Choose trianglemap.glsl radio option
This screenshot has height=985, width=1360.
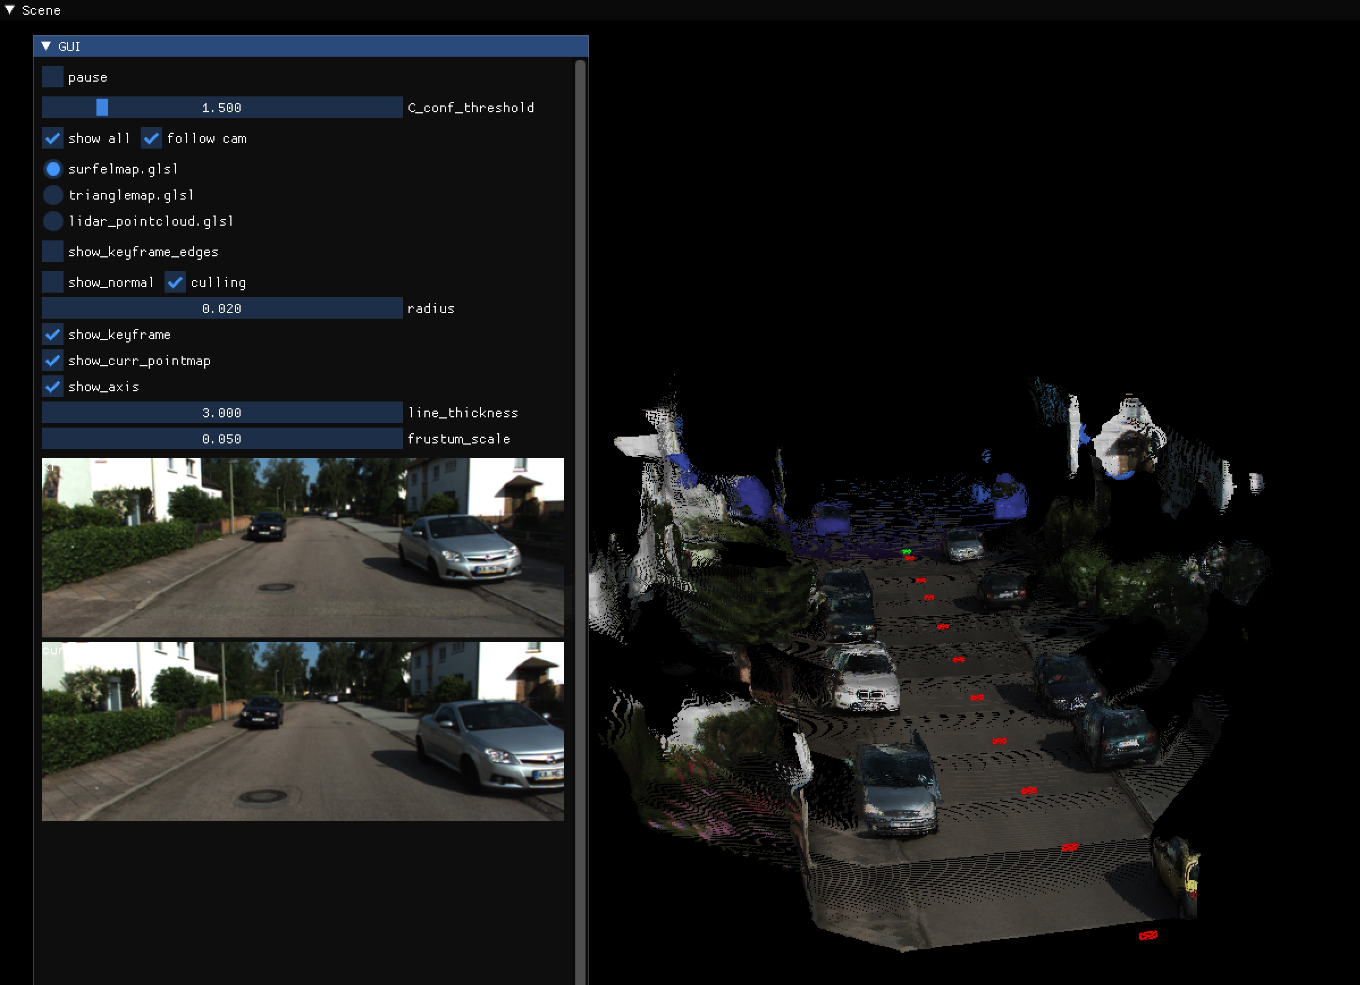click(x=53, y=195)
